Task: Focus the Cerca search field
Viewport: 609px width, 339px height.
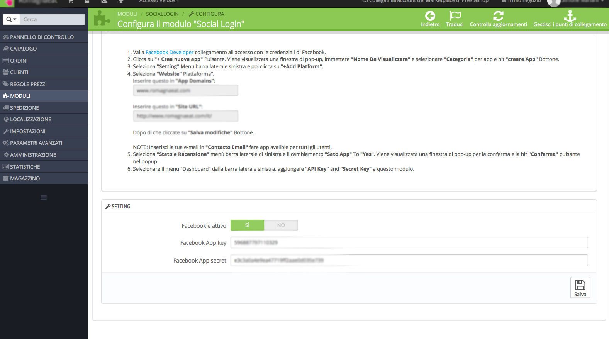Action: point(53,19)
